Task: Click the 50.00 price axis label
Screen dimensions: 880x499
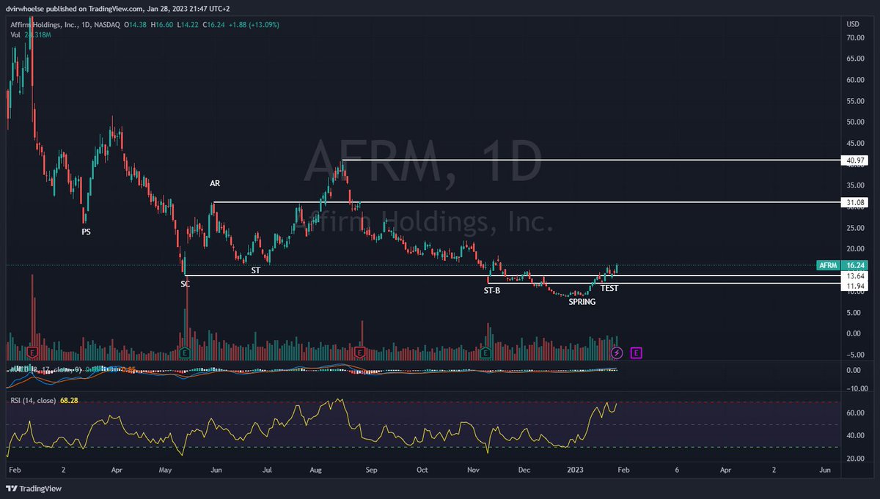Action: coord(855,122)
